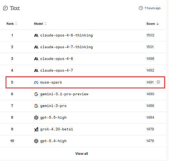Screen dimensions: 169x161
Task: Select the gpt-5.4-high row score 1479
Action: 150,141
